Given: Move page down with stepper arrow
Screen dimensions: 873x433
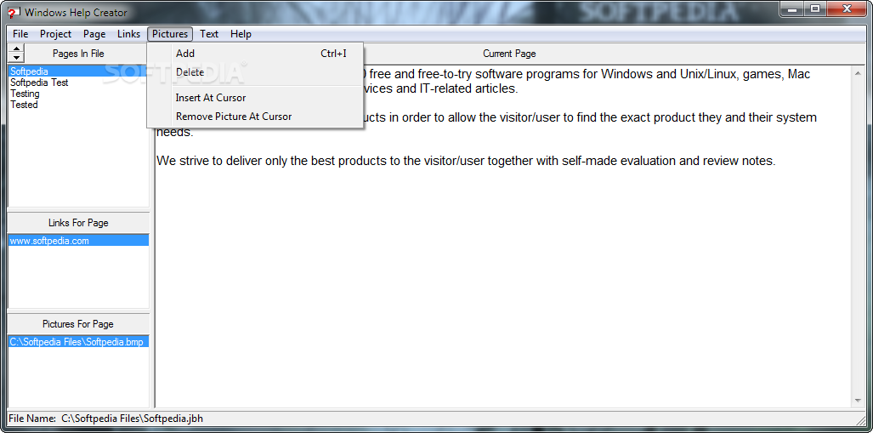Looking at the screenshot, I should point(16,58).
